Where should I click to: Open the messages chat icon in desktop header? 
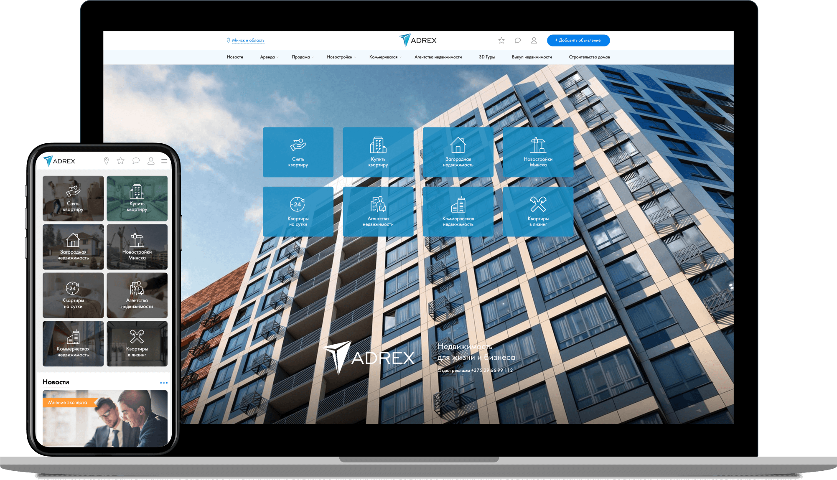pyautogui.click(x=518, y=41)
